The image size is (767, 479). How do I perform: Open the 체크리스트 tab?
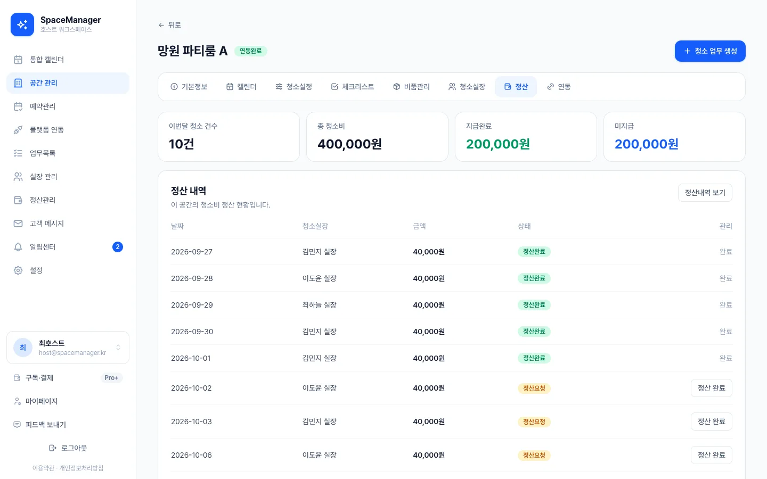(353, 87)
